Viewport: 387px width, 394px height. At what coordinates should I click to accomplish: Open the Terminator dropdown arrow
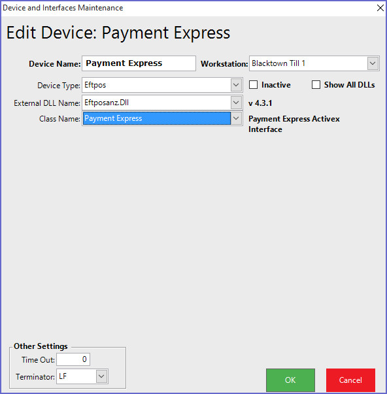point(101,376)
